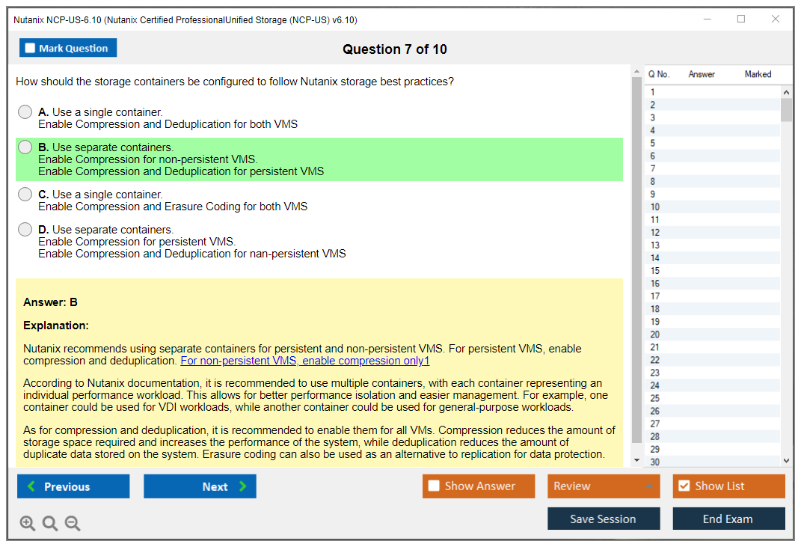Select answer option C radio button

(x=25, y=194)
